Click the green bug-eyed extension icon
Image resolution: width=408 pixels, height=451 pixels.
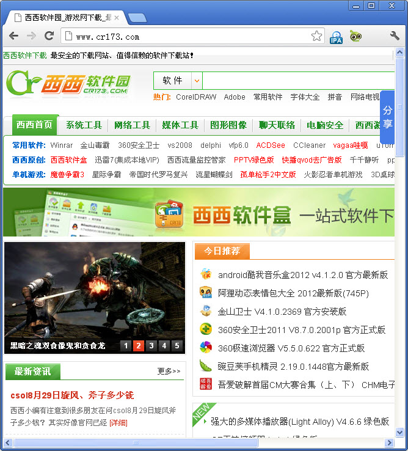tap(355, 36)
